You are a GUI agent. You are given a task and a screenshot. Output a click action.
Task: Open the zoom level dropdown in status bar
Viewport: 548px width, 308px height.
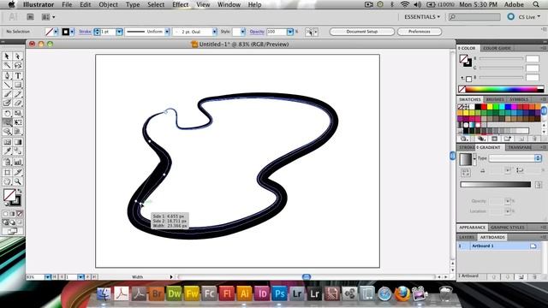pos(47,277)
